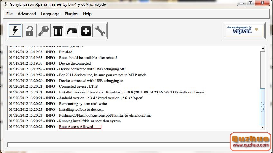Click the PayPal donate button
The height and width of the screenshot is (153, 273).
[x=244, y=31]
